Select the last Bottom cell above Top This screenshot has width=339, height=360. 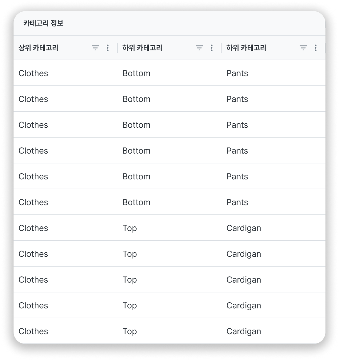[x=136, y=202]
